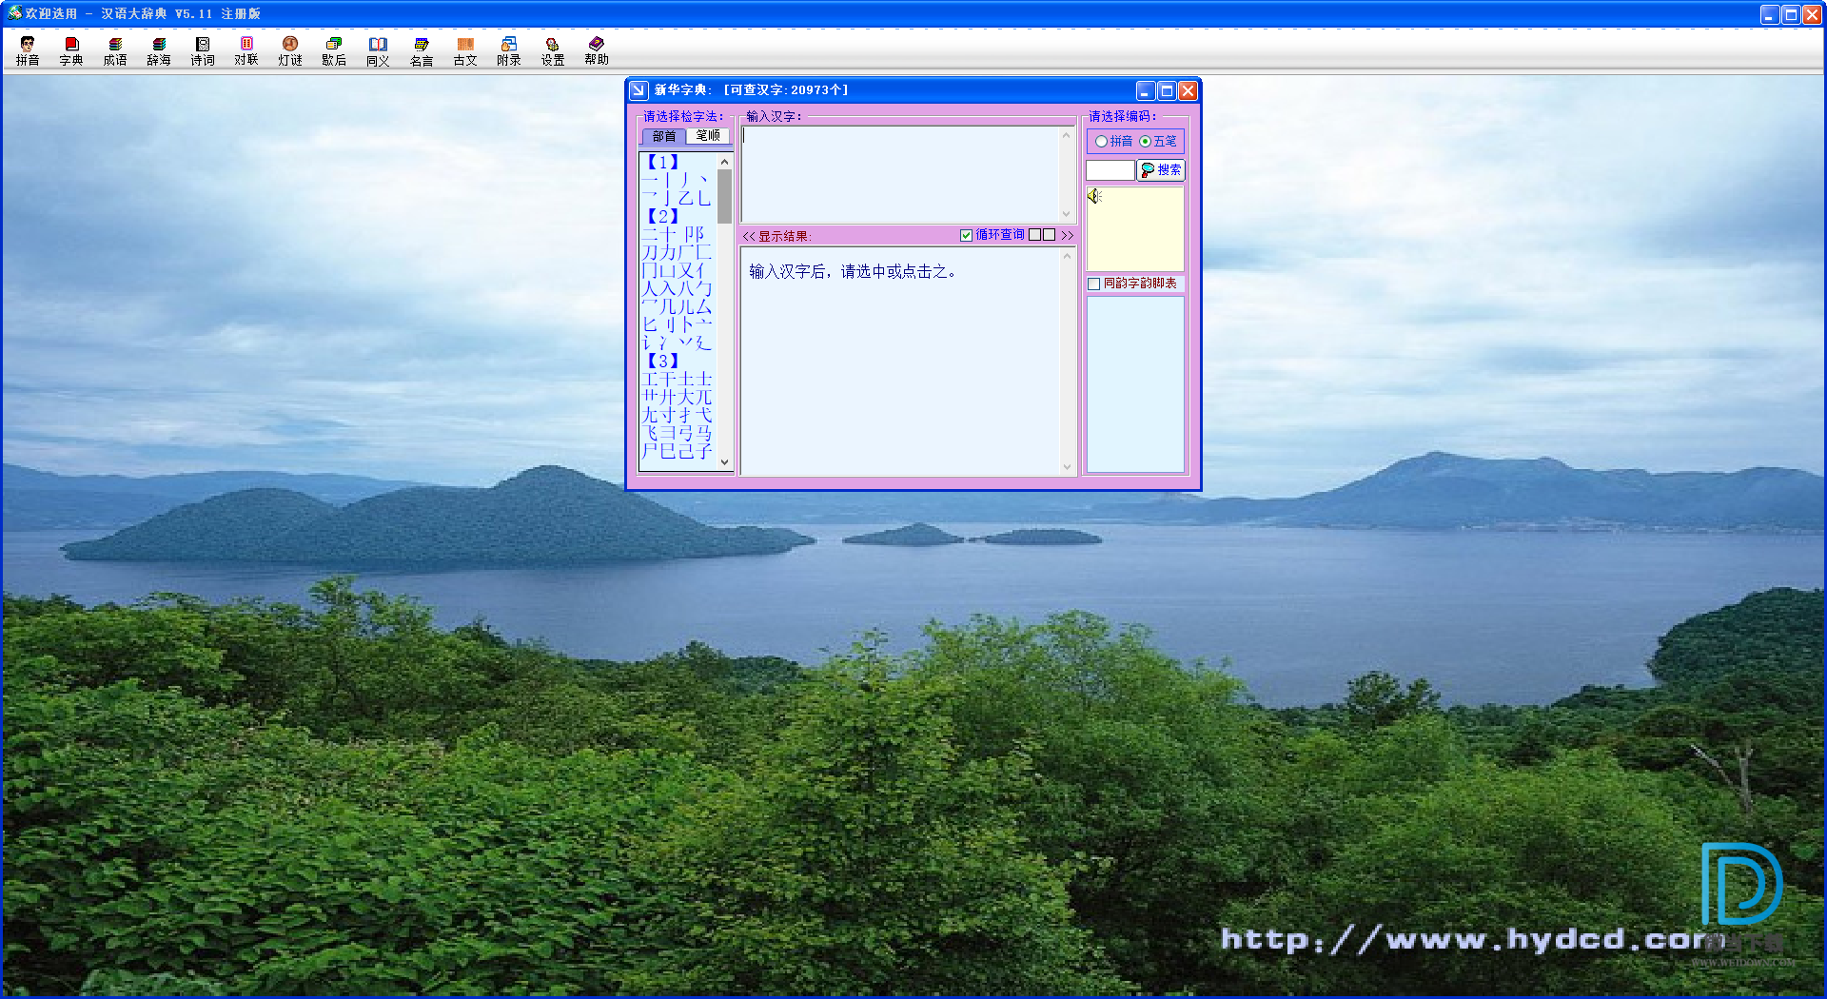Maximize the 新华字典 dictionary window
This screenshot has width=1827, height=999.
[1167, 90]
